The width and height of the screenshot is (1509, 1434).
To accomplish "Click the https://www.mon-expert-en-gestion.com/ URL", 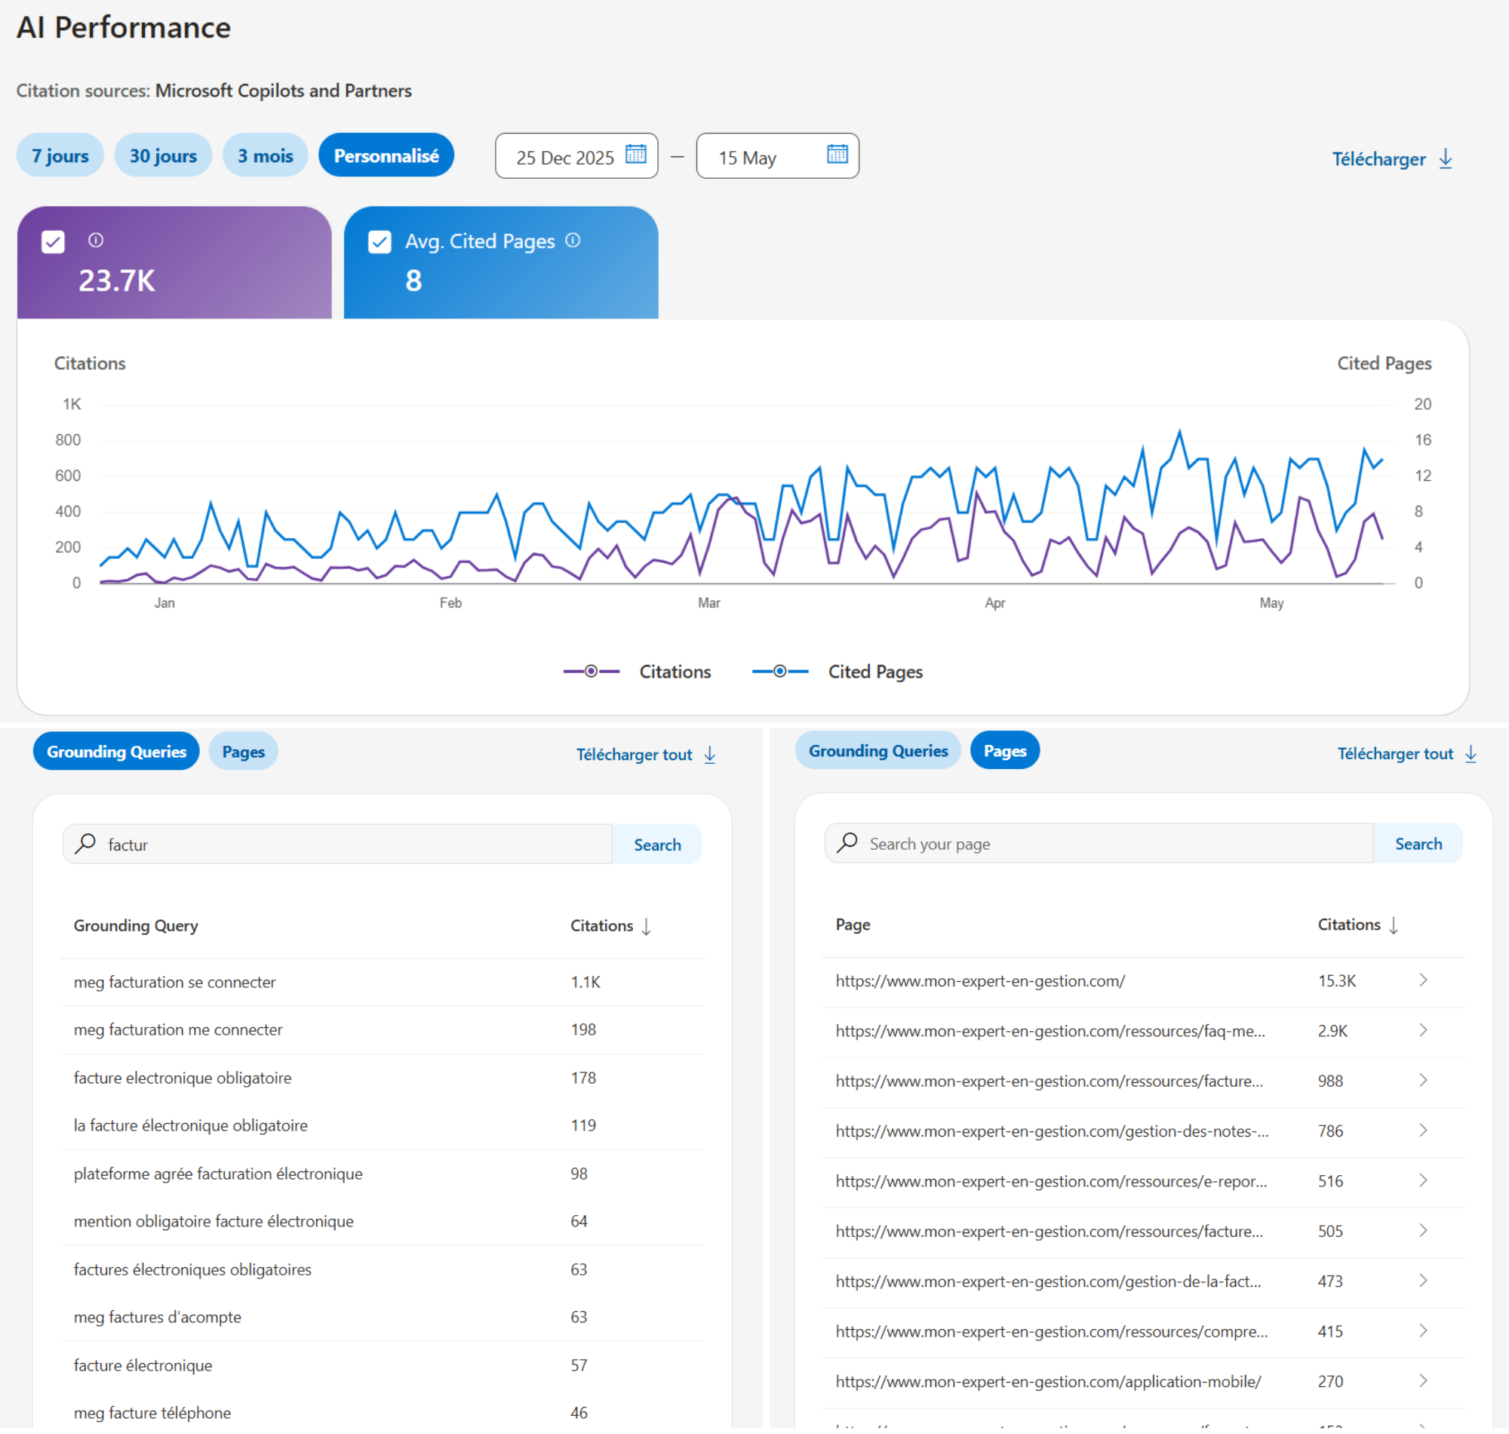I will point(980,981).
